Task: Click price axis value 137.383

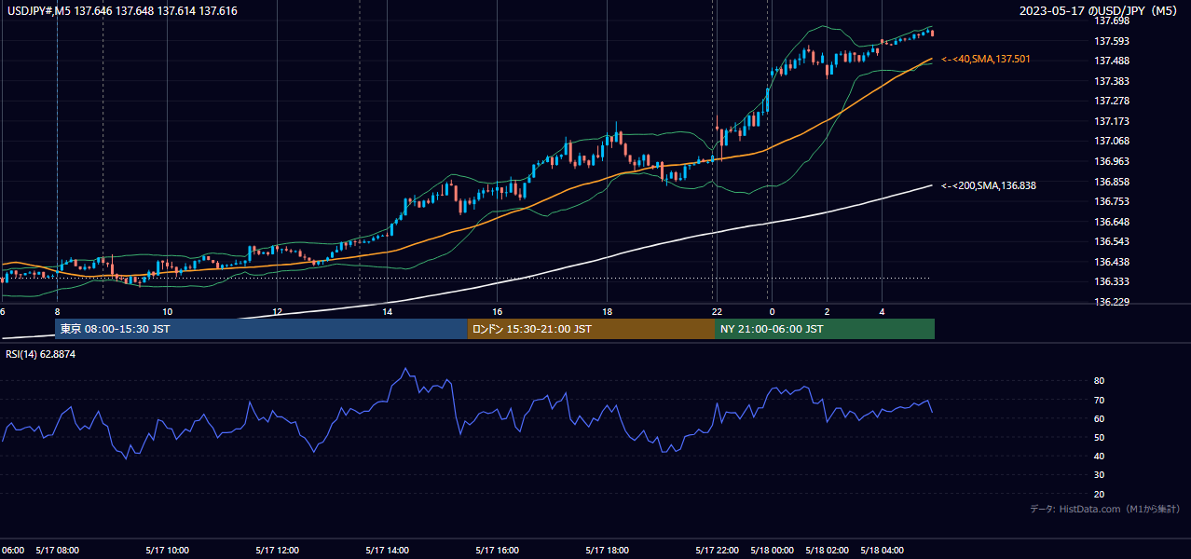Action: point(1111,81)
